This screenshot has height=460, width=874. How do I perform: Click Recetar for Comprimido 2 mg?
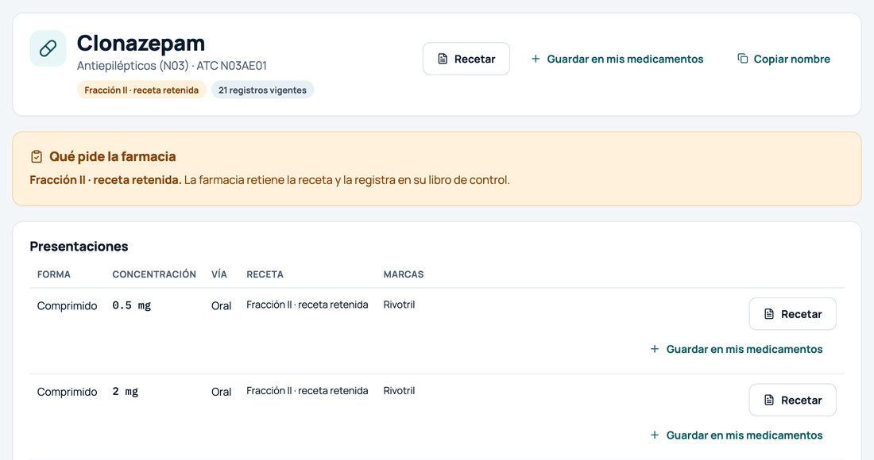click(x=793, y=400)
